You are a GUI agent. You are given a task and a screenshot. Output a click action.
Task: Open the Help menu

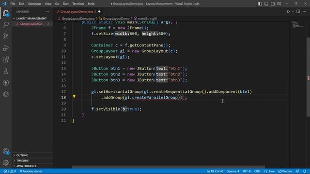[x=91, y=4]
